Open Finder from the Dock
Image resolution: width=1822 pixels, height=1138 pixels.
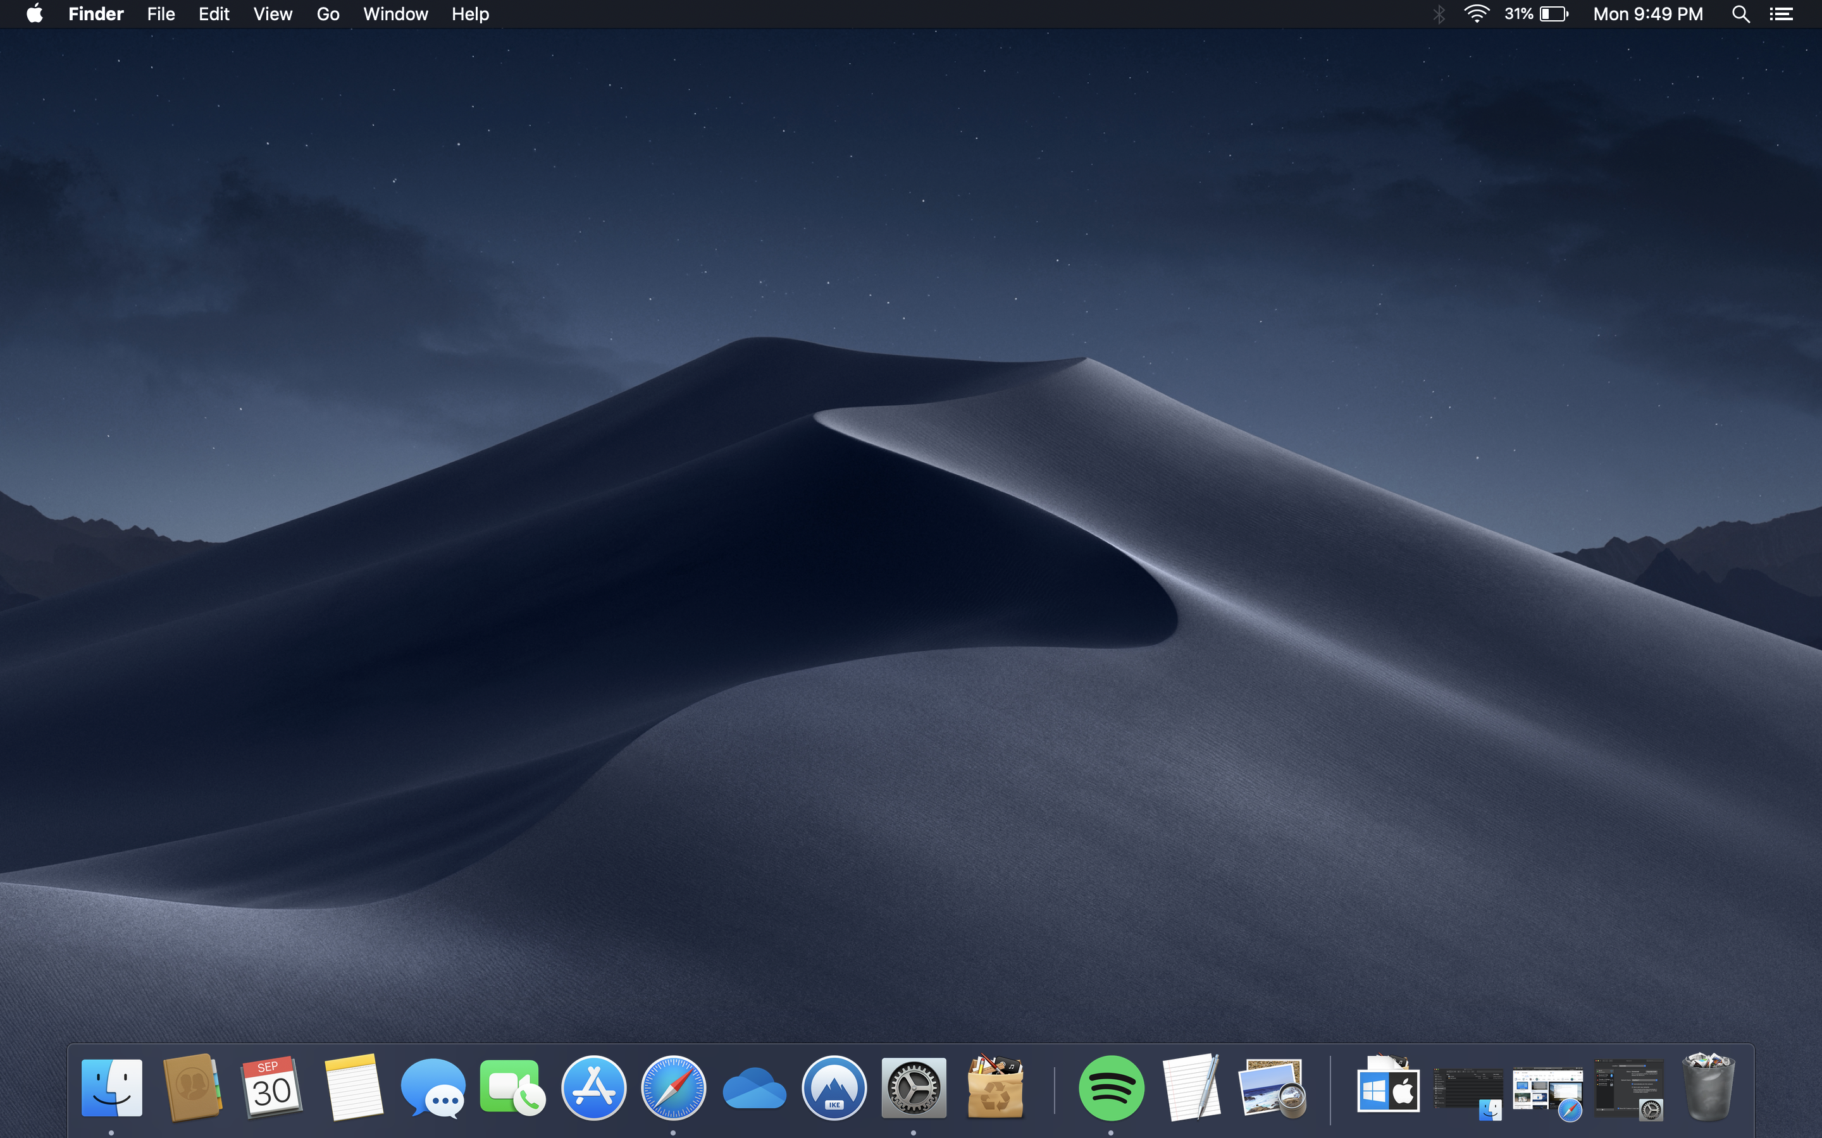pyautogui.click(x=111, y=1088)
